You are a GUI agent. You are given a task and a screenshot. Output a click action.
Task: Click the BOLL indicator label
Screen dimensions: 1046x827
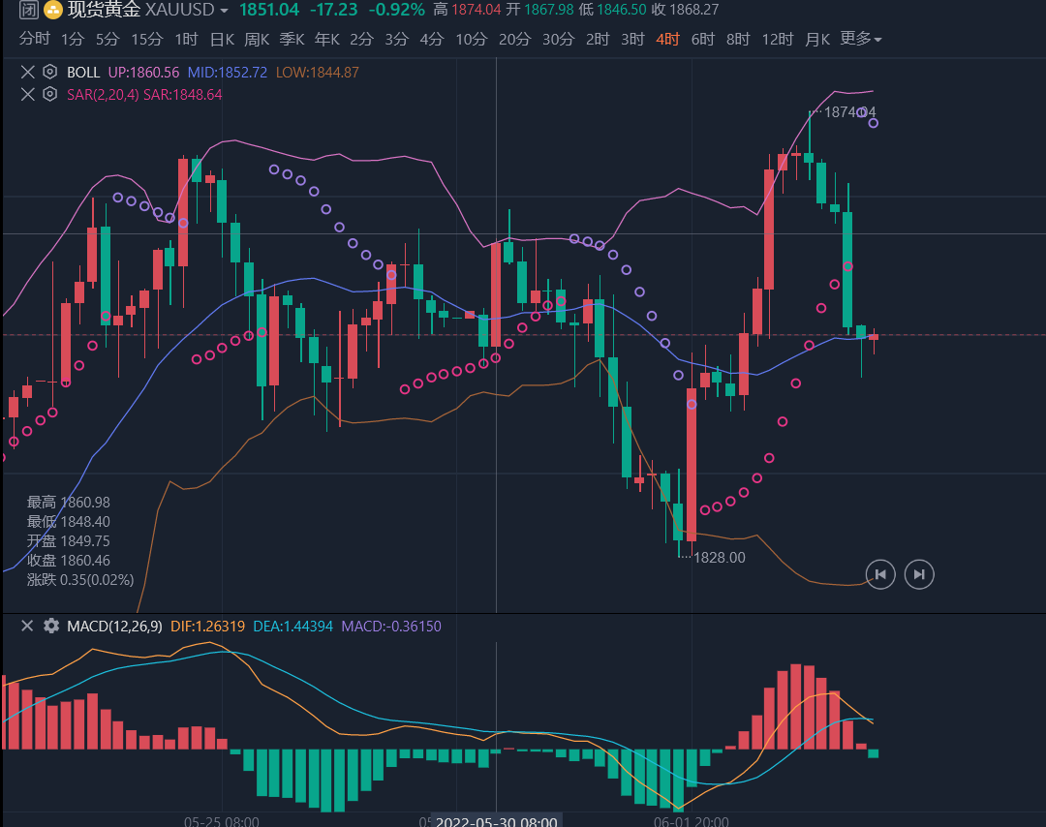[x=83, y=72]
